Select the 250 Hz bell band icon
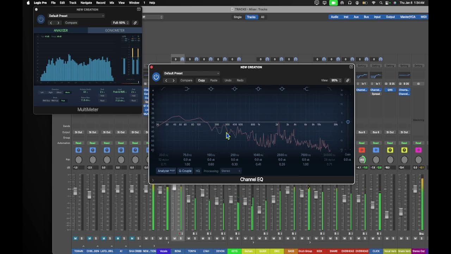Image resolution: width=451 pixels, height=254 pixels. (x=235, y=89)
